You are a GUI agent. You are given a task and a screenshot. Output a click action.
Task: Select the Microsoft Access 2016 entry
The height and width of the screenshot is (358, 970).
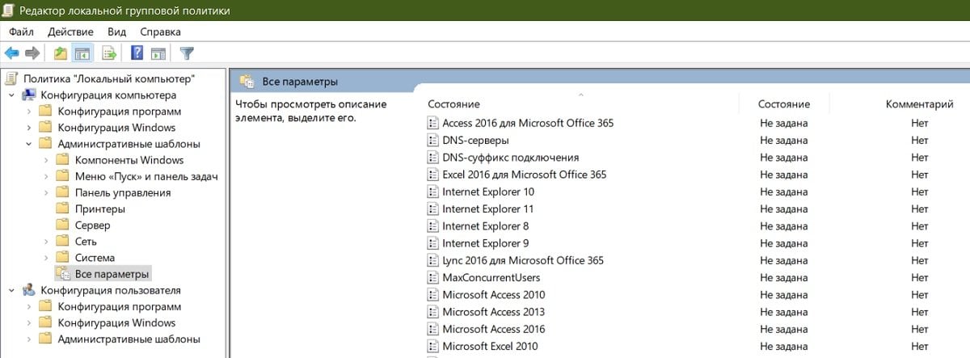pyautogui.click(x=494, y=329)
